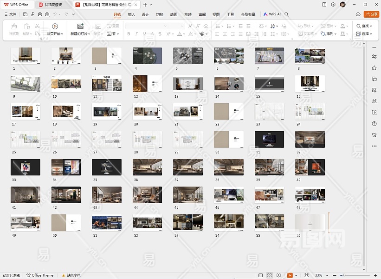Open the 插入 ribbon tab
Screen dimensions: 381x279
131,14
